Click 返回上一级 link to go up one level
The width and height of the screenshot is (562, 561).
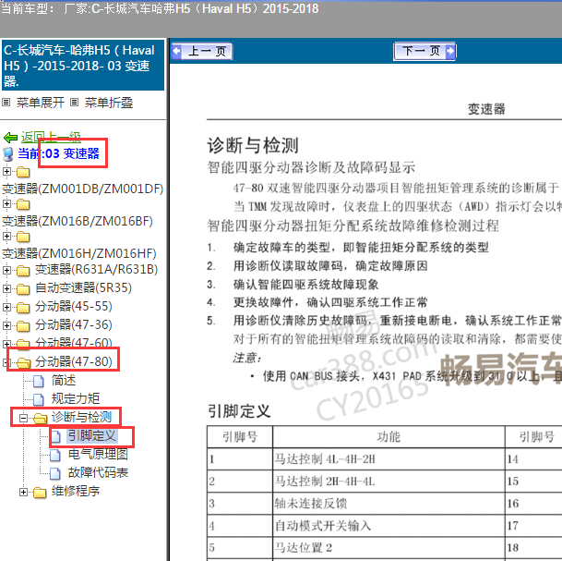click(x=51, y=137)
